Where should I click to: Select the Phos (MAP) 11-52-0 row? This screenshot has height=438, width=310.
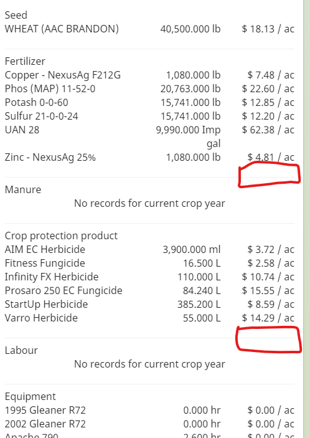[149, 88]
